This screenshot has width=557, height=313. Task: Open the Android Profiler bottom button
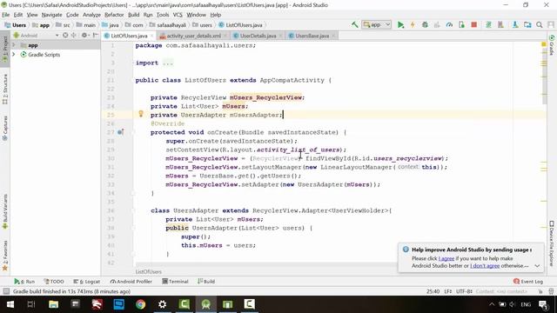click(131, 282)
